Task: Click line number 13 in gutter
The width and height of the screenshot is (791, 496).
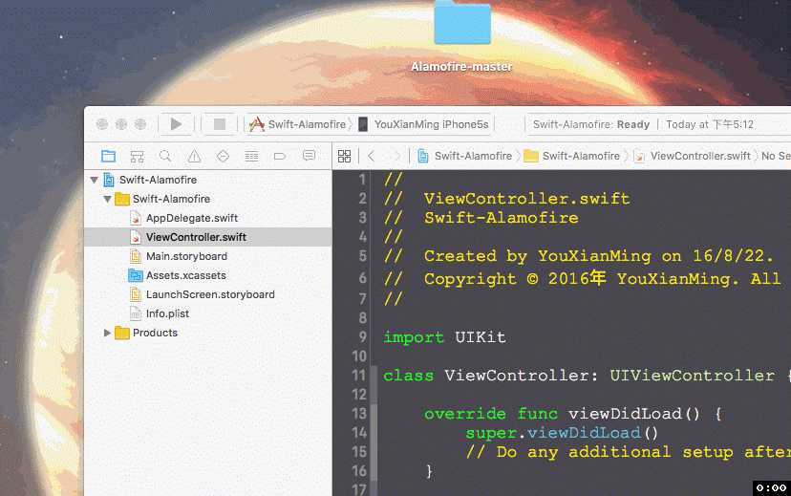Action: [x=359, y=414]
